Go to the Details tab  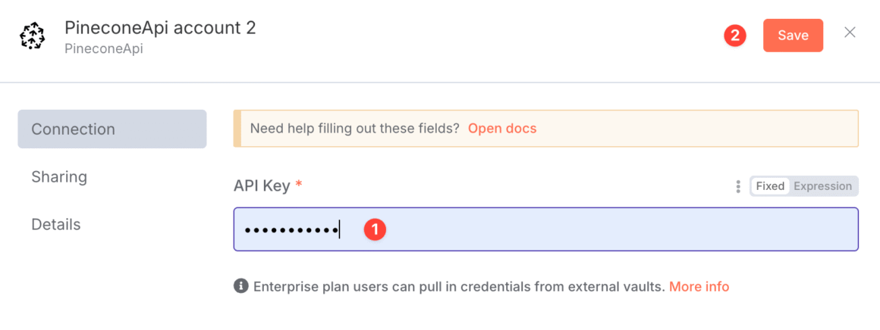(56, 225)
